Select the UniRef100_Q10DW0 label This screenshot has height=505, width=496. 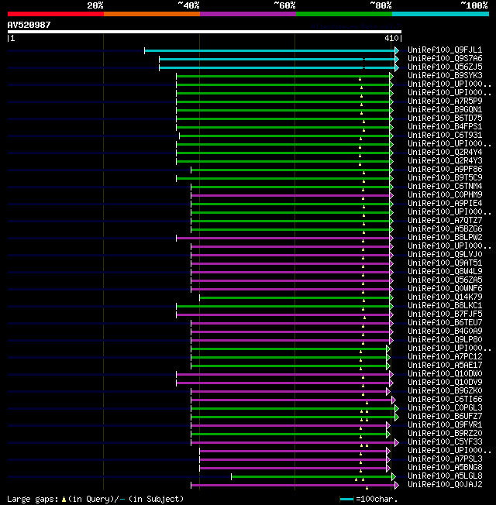445,374
